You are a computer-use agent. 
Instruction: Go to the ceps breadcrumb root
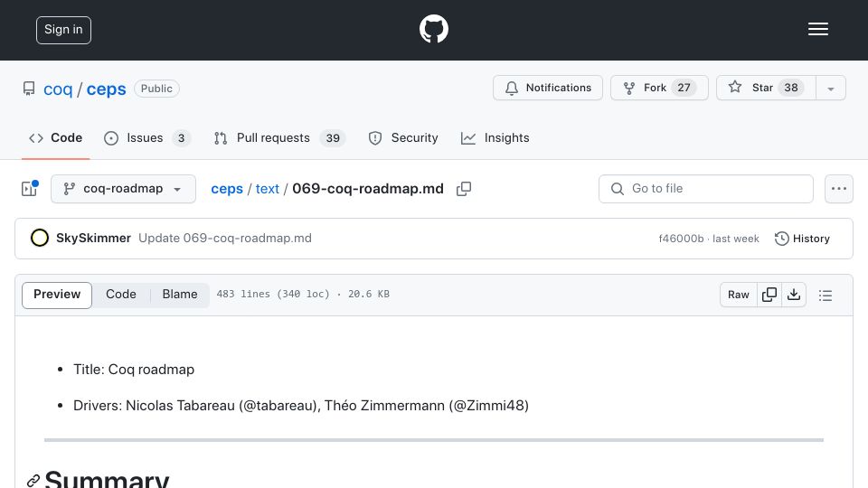point(227,189)
